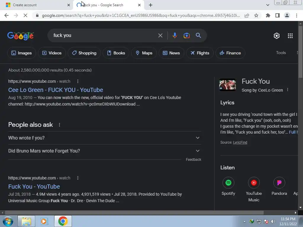303x227 pixels.
Task: Open the Windows Start button
Action: point(8,221)
